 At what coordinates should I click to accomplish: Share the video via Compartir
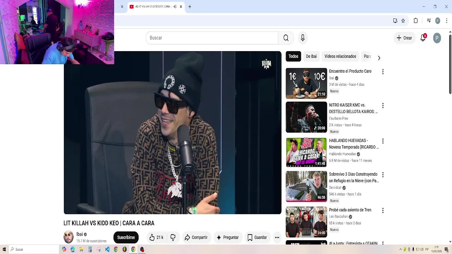click(196, 237)
